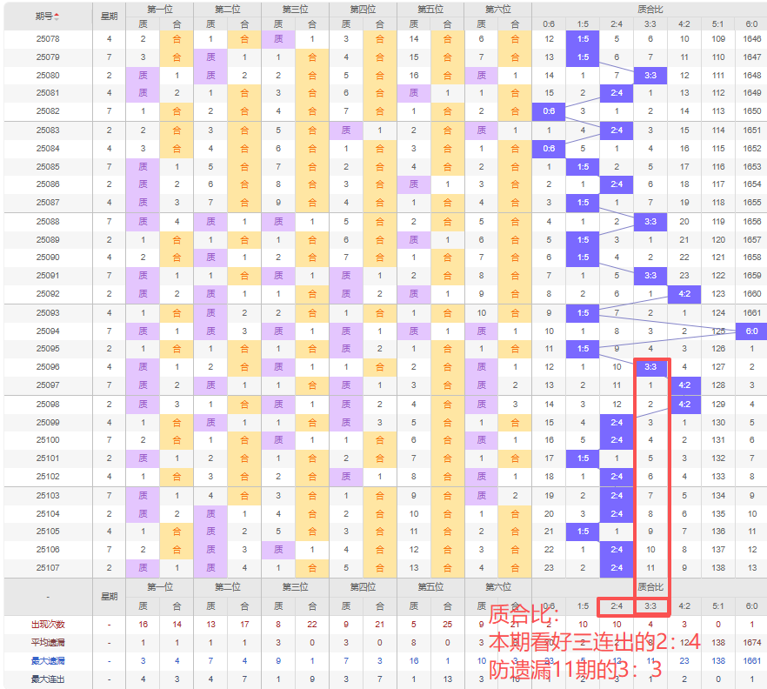Select the top 第一位 column header
The height and width of the screenshot is (689, 767).
pyautogui.click(x=159, y=10)
